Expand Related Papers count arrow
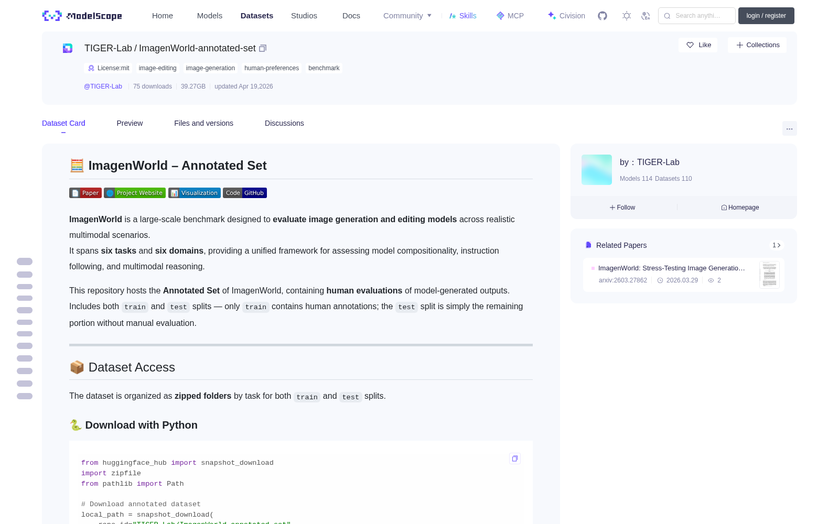Viewport: 839px width, 524px height. [x=777, y=245]
